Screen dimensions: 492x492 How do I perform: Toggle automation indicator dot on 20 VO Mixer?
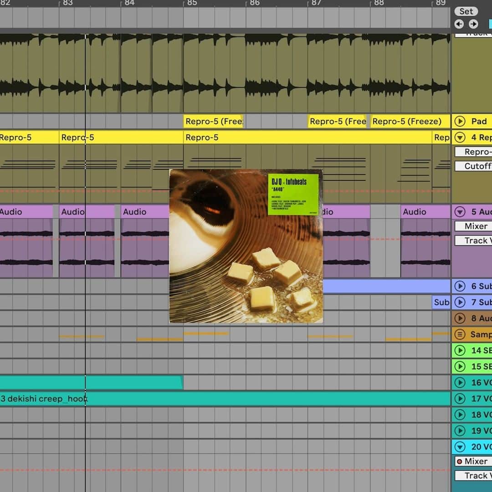(x=460, y=461)
